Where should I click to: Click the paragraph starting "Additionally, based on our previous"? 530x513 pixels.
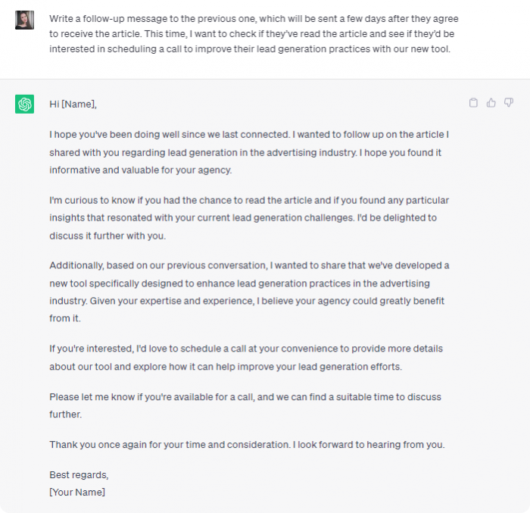[x=249, y=292]
